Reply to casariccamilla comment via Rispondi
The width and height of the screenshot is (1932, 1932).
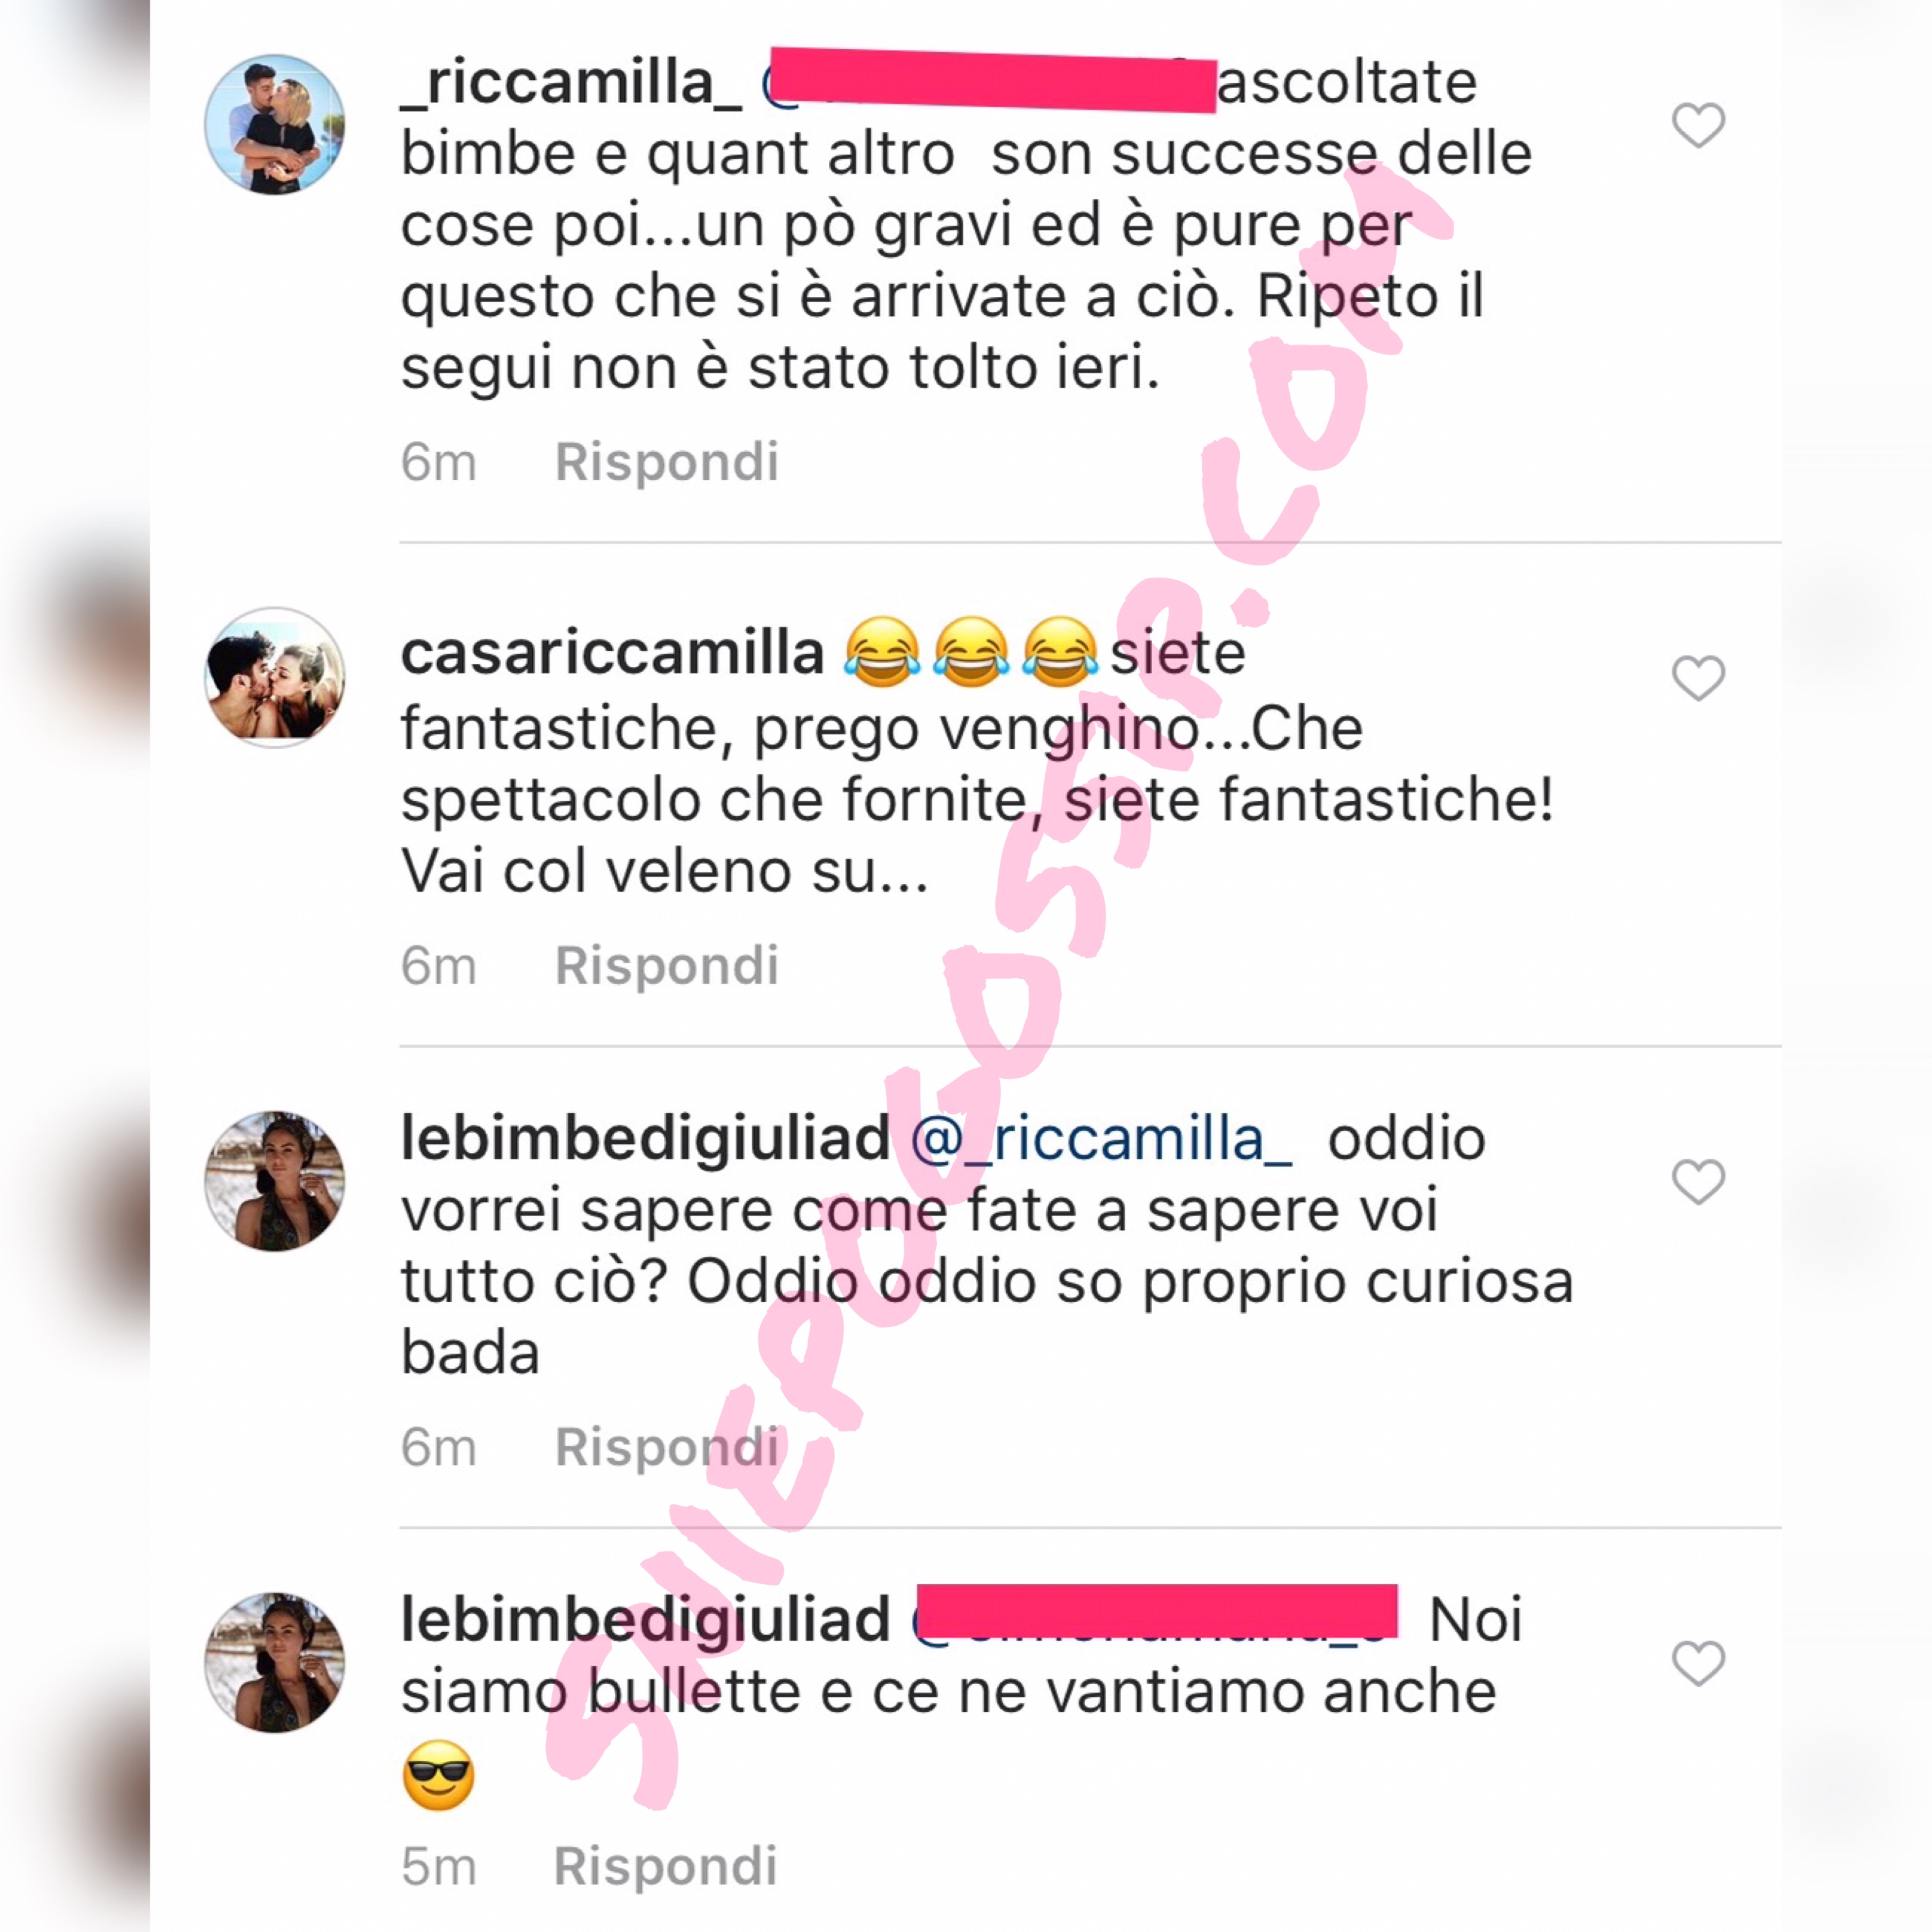click(x=666, y=966)
